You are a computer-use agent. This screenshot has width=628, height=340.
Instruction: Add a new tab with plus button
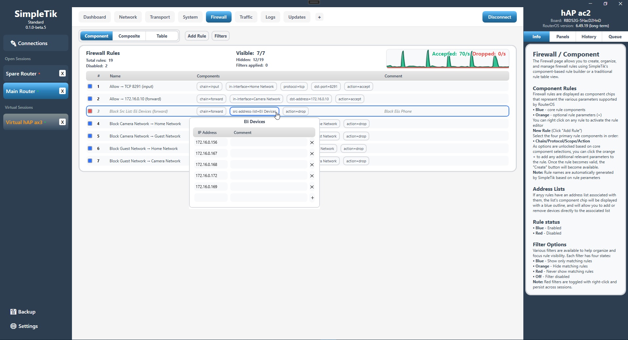point(320,17)
